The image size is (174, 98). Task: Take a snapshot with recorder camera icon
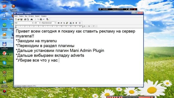(x=129, y=9)
